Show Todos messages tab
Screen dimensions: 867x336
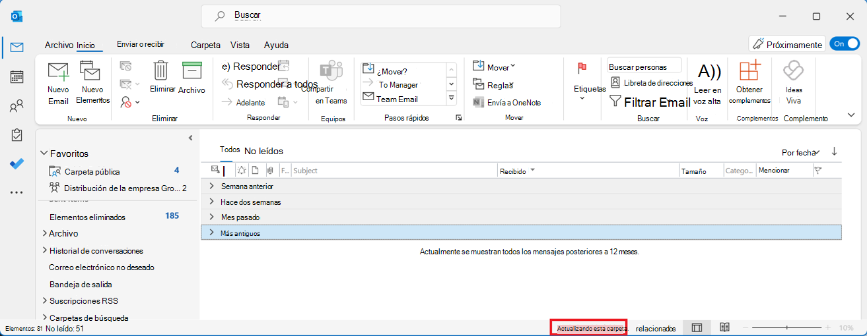(x=230, y=150)
